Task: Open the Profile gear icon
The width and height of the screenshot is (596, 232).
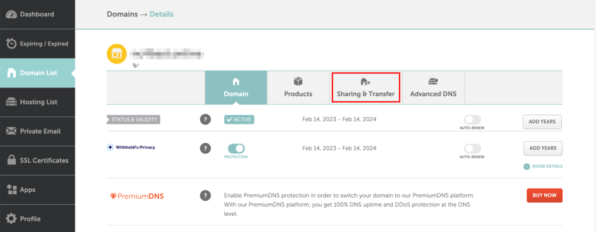Action: 12,219
